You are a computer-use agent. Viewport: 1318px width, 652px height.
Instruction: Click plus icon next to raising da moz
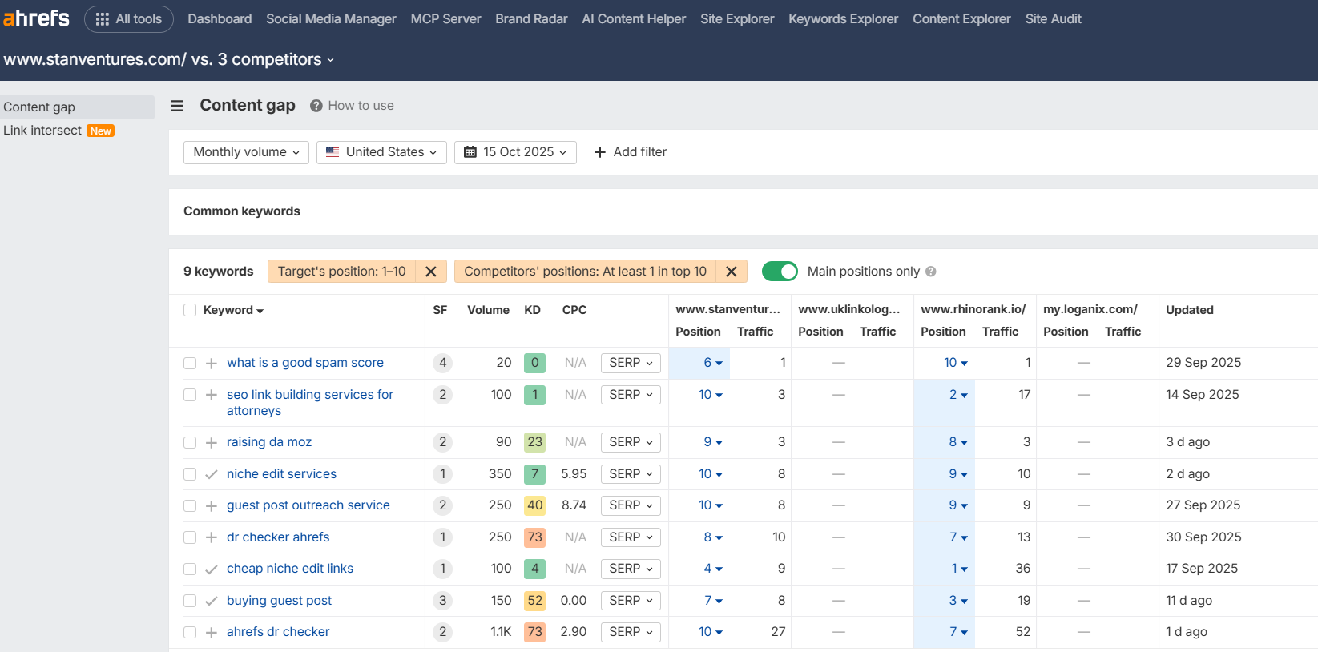tap(212, 443)
